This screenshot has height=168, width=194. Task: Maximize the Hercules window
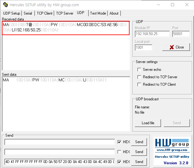click(173, 5)
